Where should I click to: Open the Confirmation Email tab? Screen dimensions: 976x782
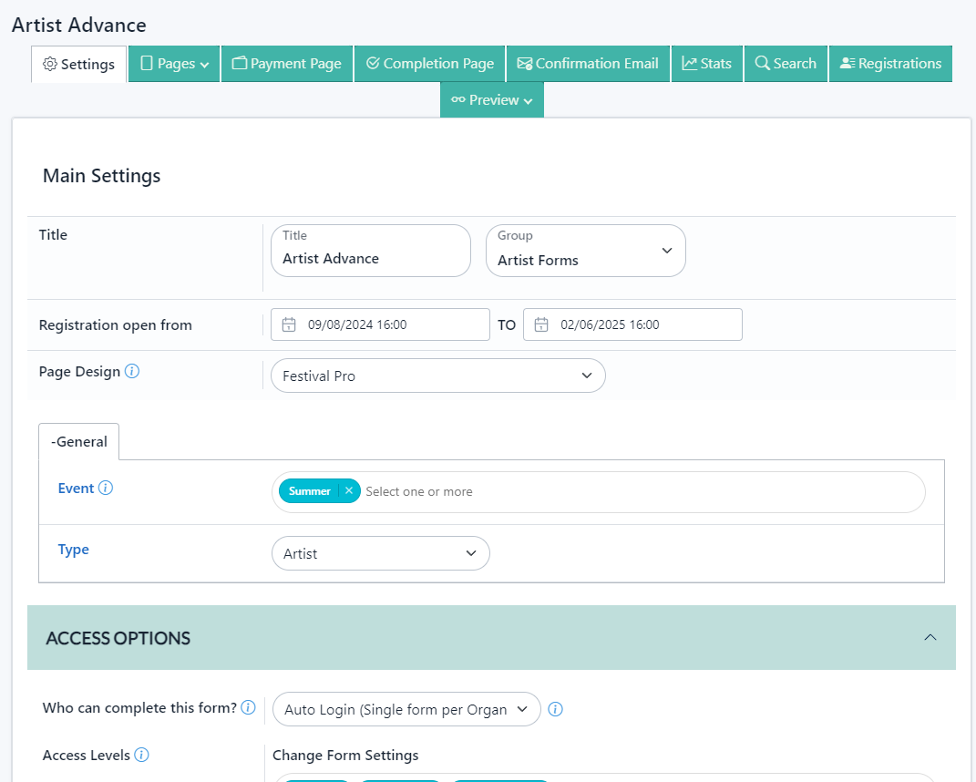[x=588, y=64]
